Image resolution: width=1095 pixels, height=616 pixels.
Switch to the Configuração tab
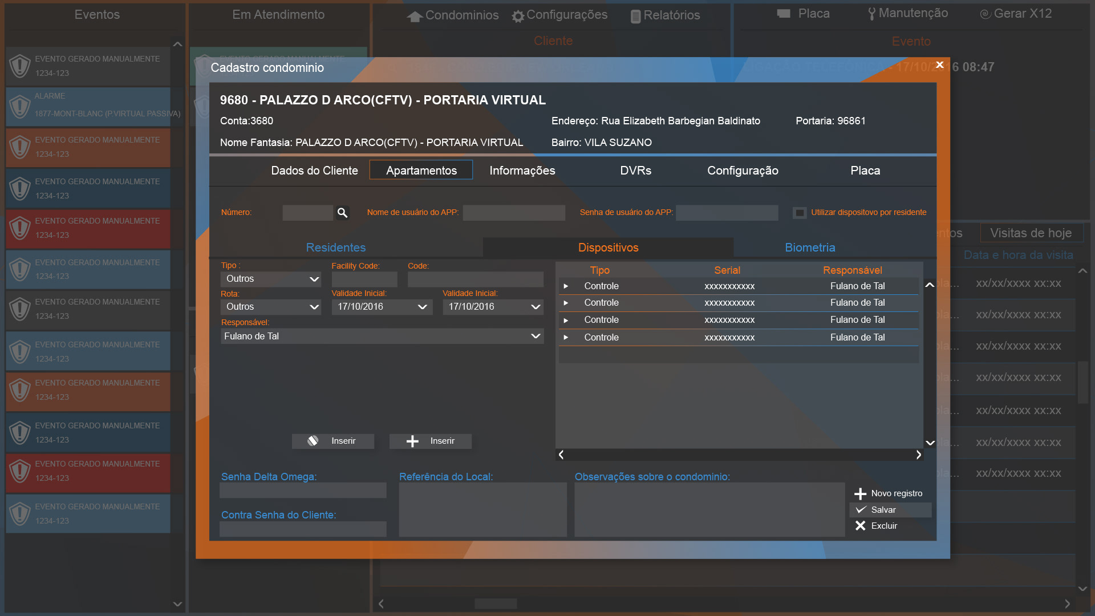(743, 171)
